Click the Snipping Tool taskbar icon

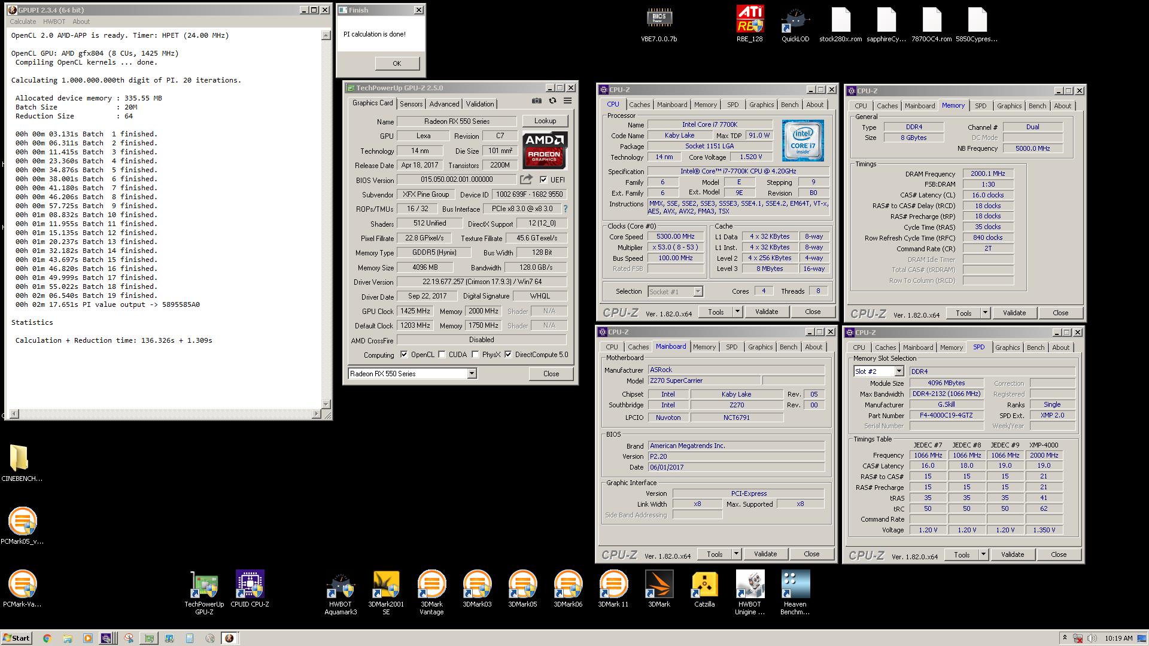click(129, 638)
